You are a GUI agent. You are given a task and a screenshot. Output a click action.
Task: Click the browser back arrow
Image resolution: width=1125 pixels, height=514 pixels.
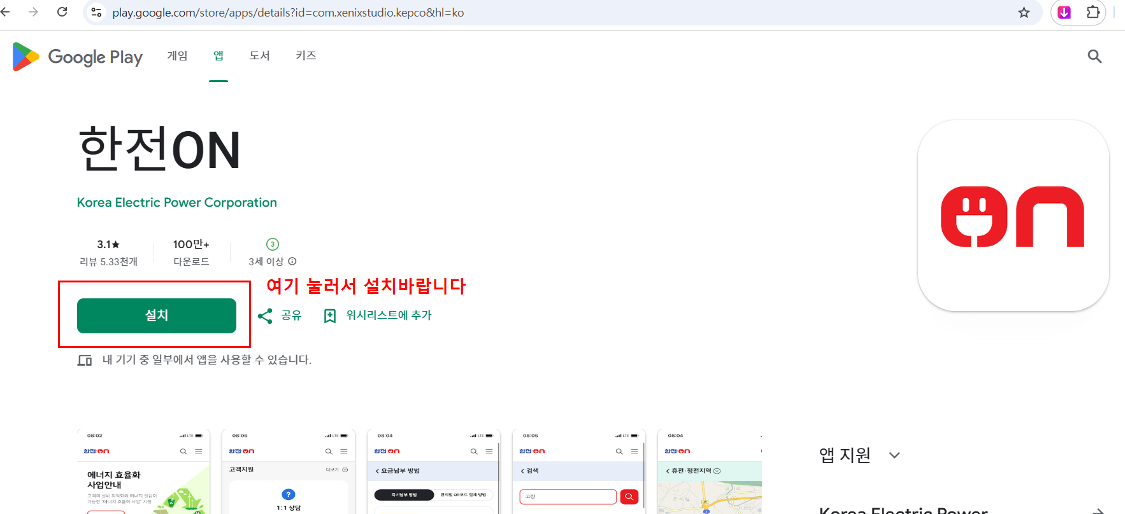point(5,12)
